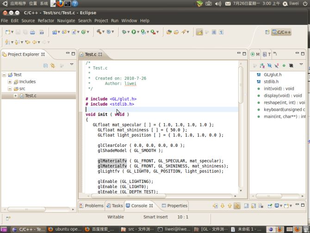The height and width of the screenshot is (233, 310).
Task: Click the Project Explorer horizontal scrollbar
Action: pos(26,209)
